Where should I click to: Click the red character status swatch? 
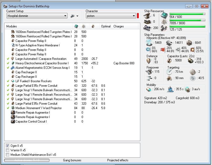(138, 16)
